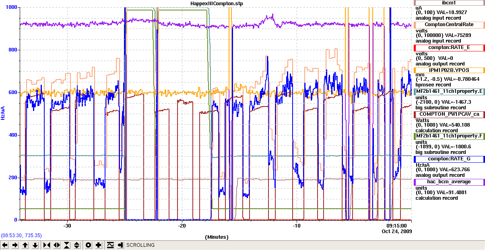The width and height of the screenshot is (485, 250).
Task: Select the IPM1P02B.YPOS legend label
Action: (448, 70)
